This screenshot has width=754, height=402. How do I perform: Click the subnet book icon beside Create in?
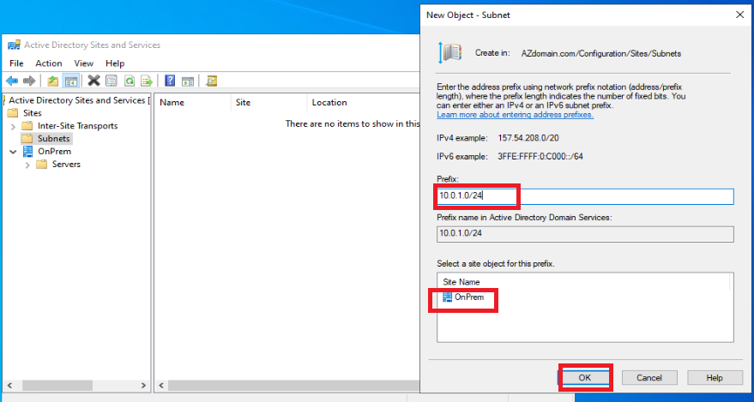pyautogui.click(x=449, y=52)
